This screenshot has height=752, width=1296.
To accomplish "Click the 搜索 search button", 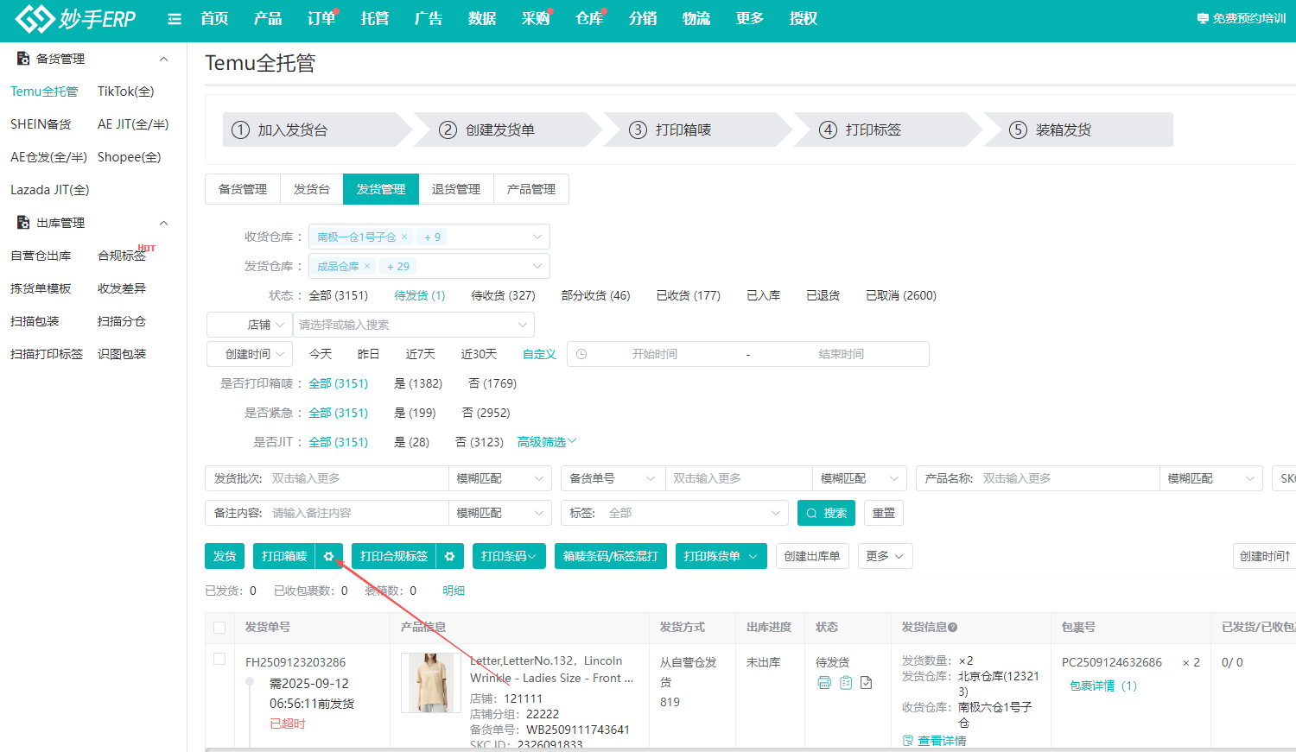I will [826, 513].
